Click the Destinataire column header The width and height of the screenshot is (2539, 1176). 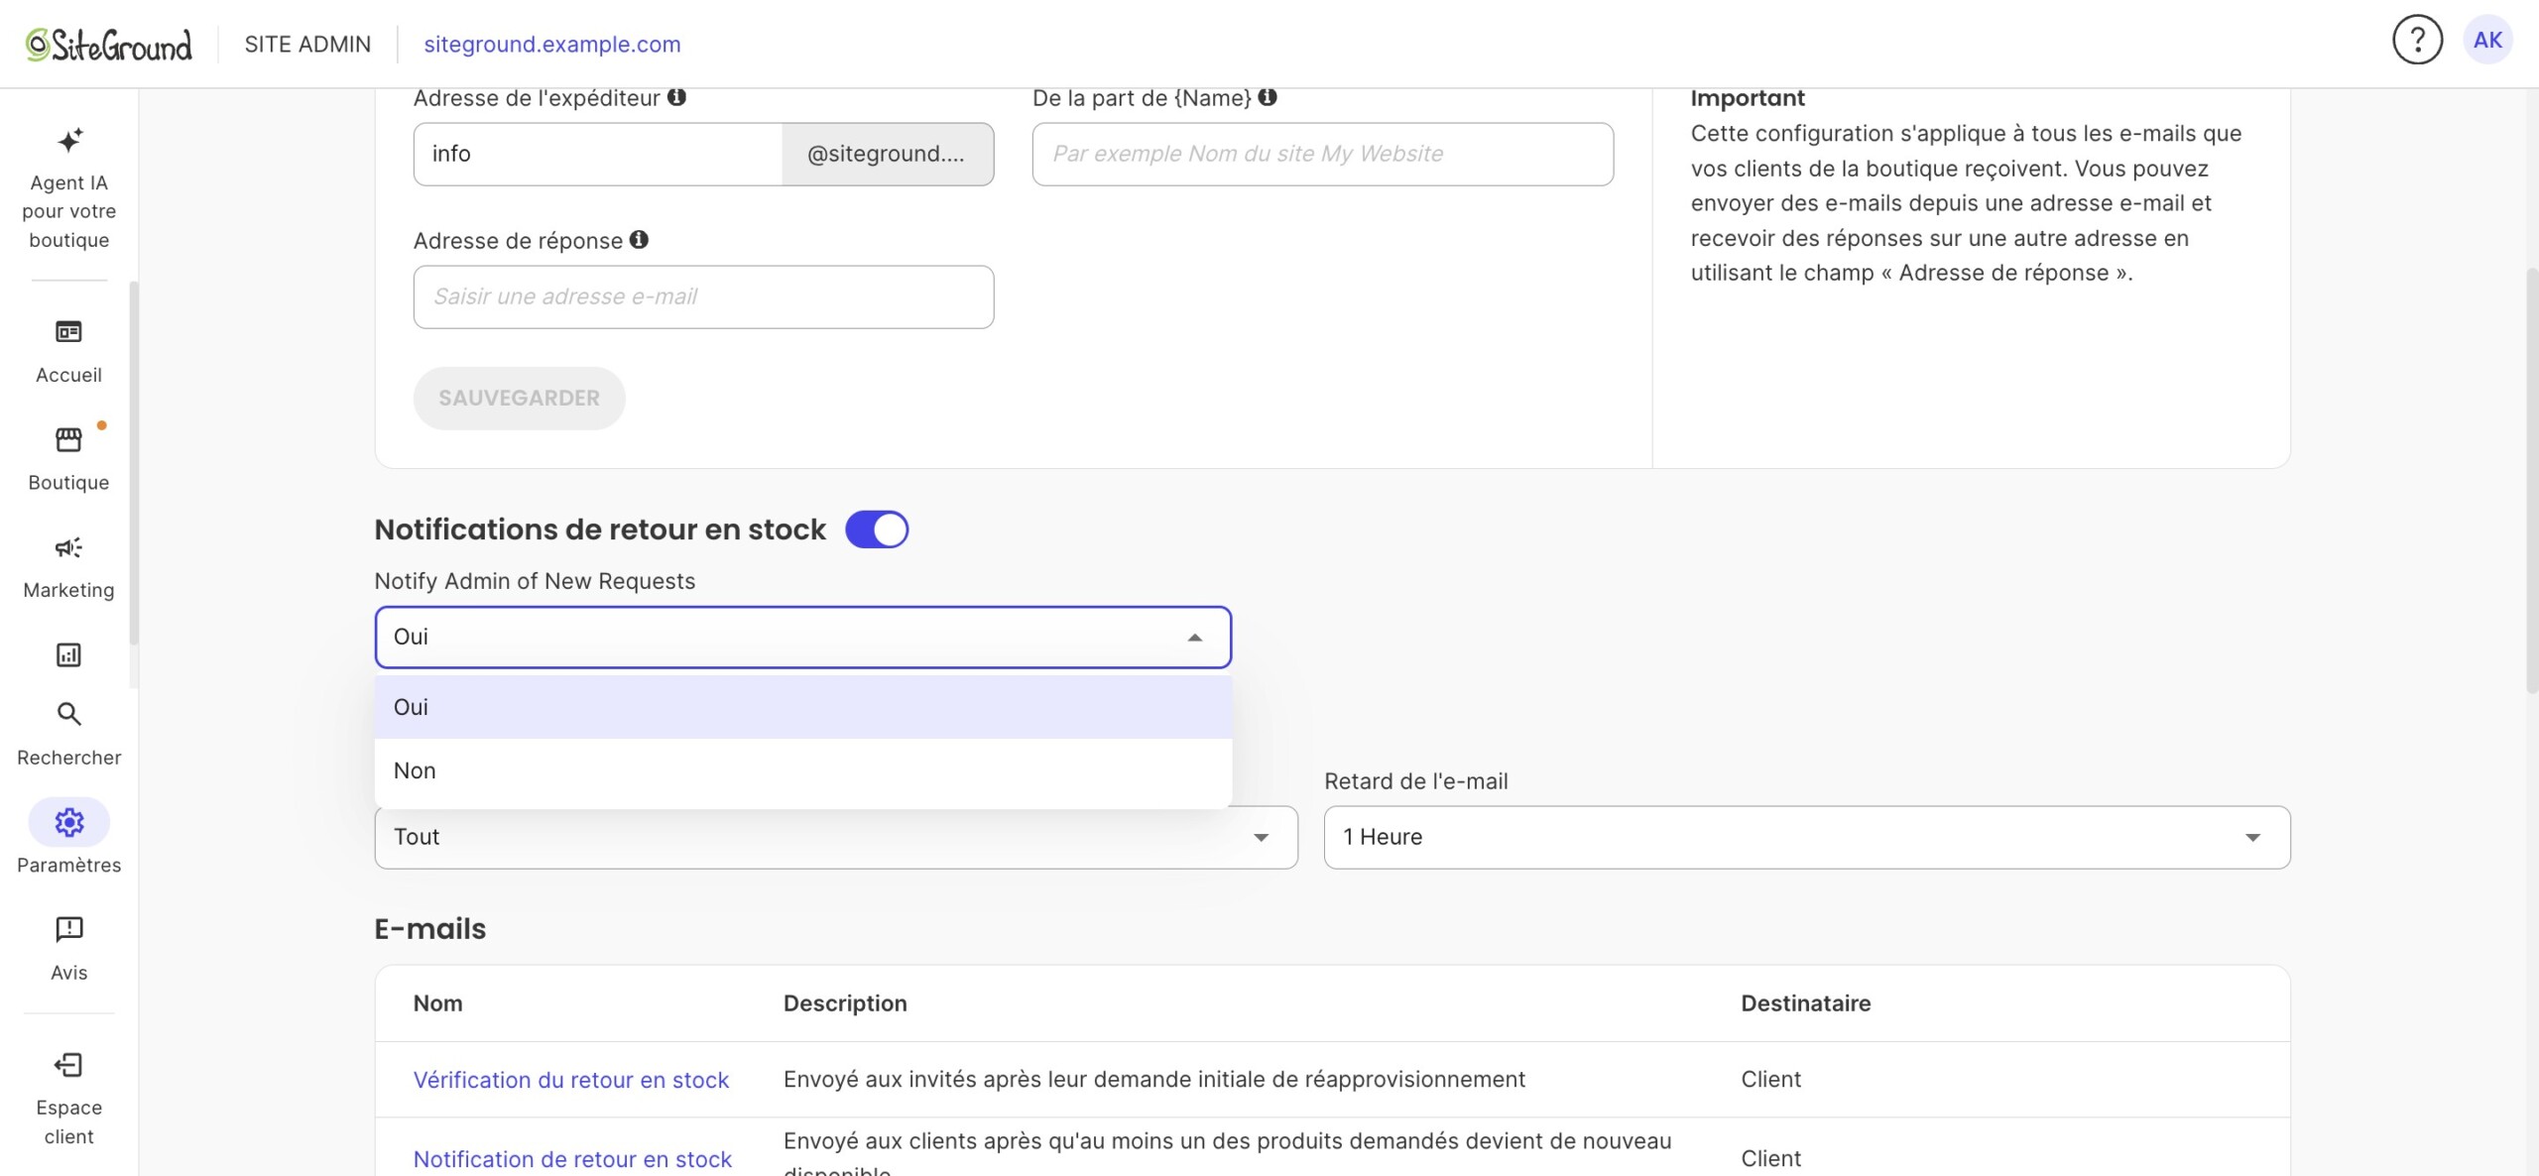point(1806,1003)
